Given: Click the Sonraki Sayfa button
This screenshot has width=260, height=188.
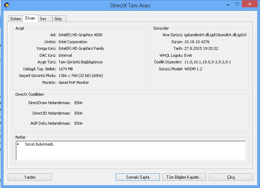Looking at the screenshot, I should coord(138,177).
